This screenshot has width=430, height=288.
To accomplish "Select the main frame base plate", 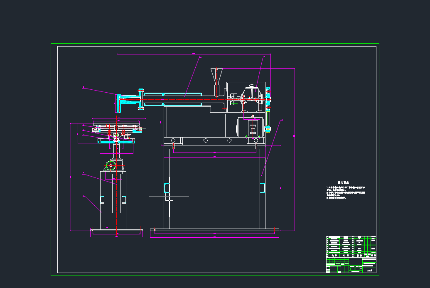I will pyautogui.click(x=214, y=230).
